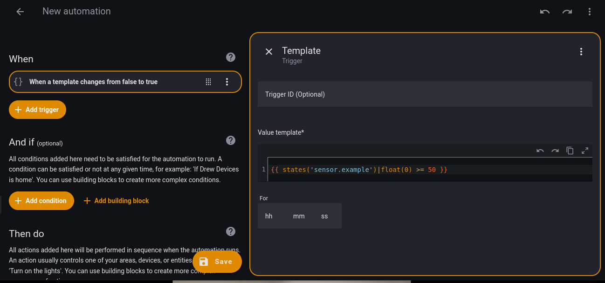This screenshot has height=283, width=605.
Task: Click the undo icon in the top bar
Action: click(x=544, y=12)
